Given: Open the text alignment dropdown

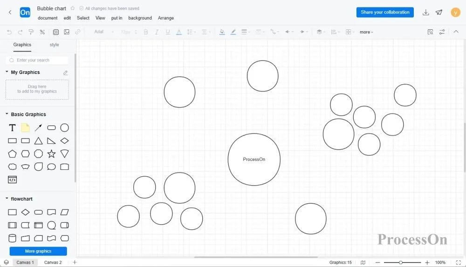Looking at the screenshot, I should (206, 32).
